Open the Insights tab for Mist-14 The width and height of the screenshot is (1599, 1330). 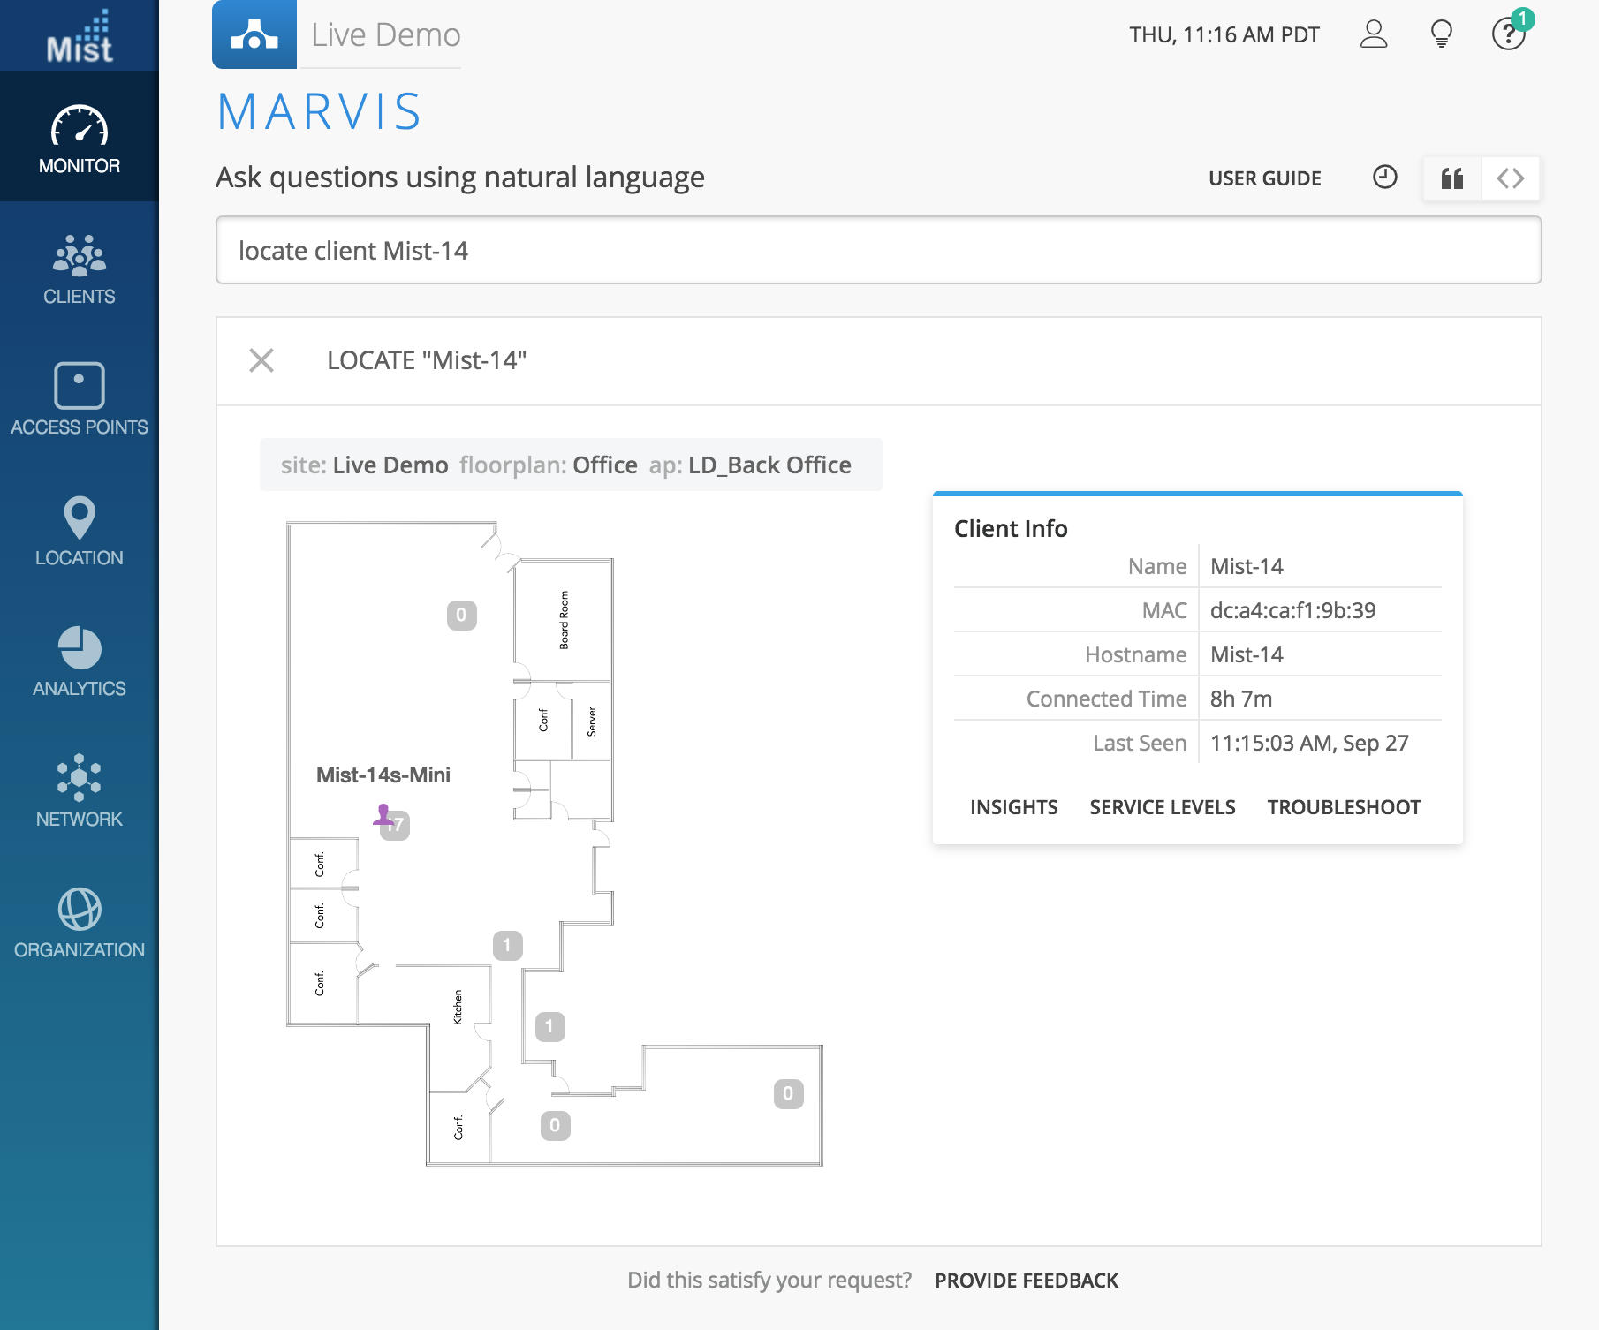pyautogui.click(x=1013, y=807)
